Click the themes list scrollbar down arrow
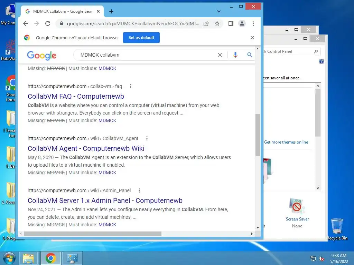 pyautogui.click(x=318, y=188)
